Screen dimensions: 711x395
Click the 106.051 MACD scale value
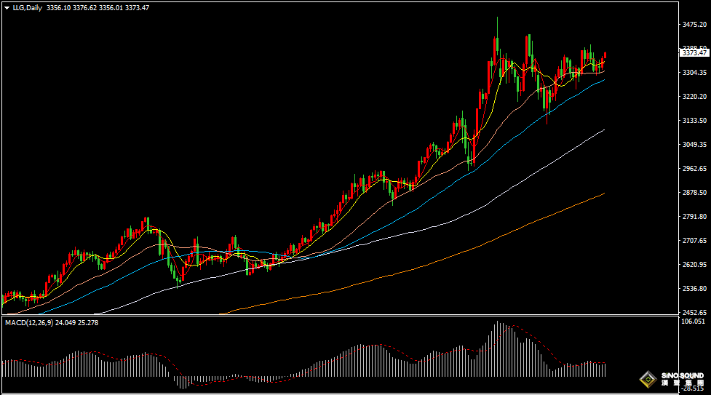[x=693, y=321]
